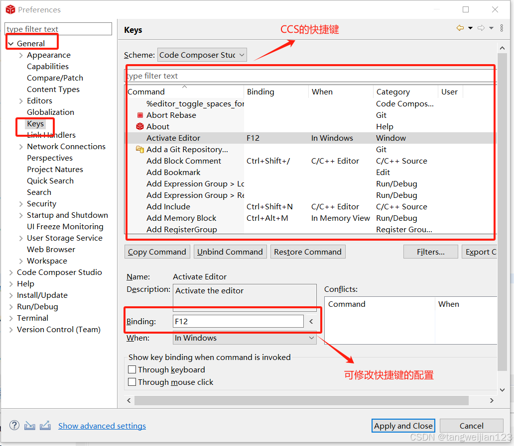Click the Unbind Command button

[230, 252]
